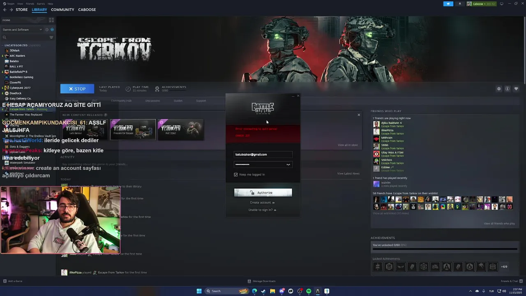The image size is (526, 296).
Task: Close the new content released panel
Action: [x=359, y=115]
